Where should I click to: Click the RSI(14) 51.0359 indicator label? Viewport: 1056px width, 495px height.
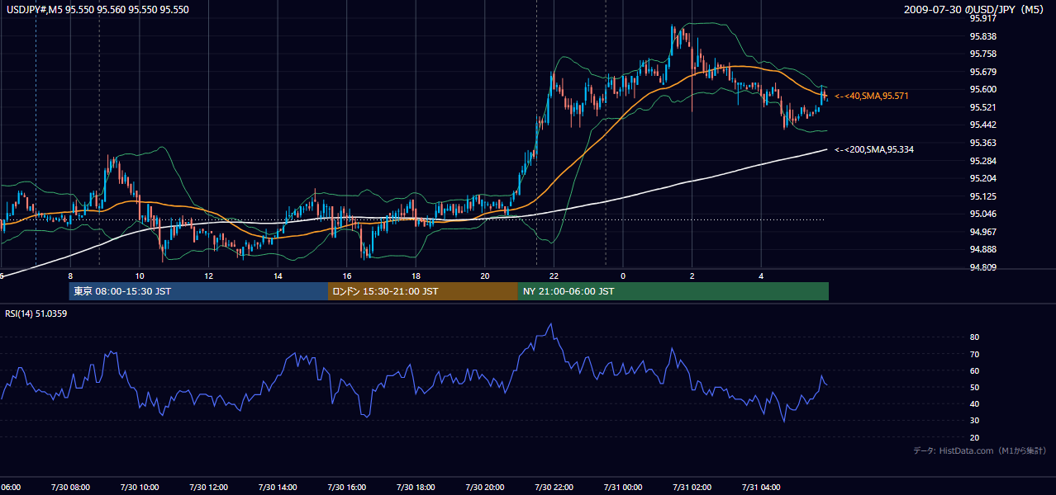point(36,313)
